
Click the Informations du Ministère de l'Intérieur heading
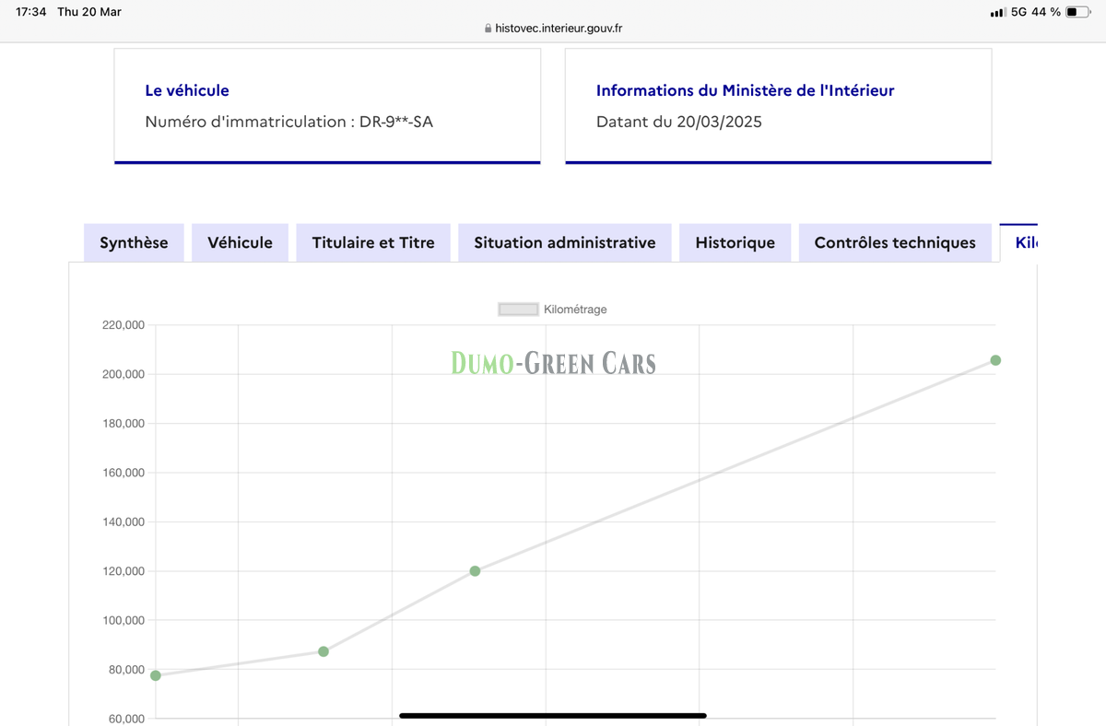tap(745, 90)
